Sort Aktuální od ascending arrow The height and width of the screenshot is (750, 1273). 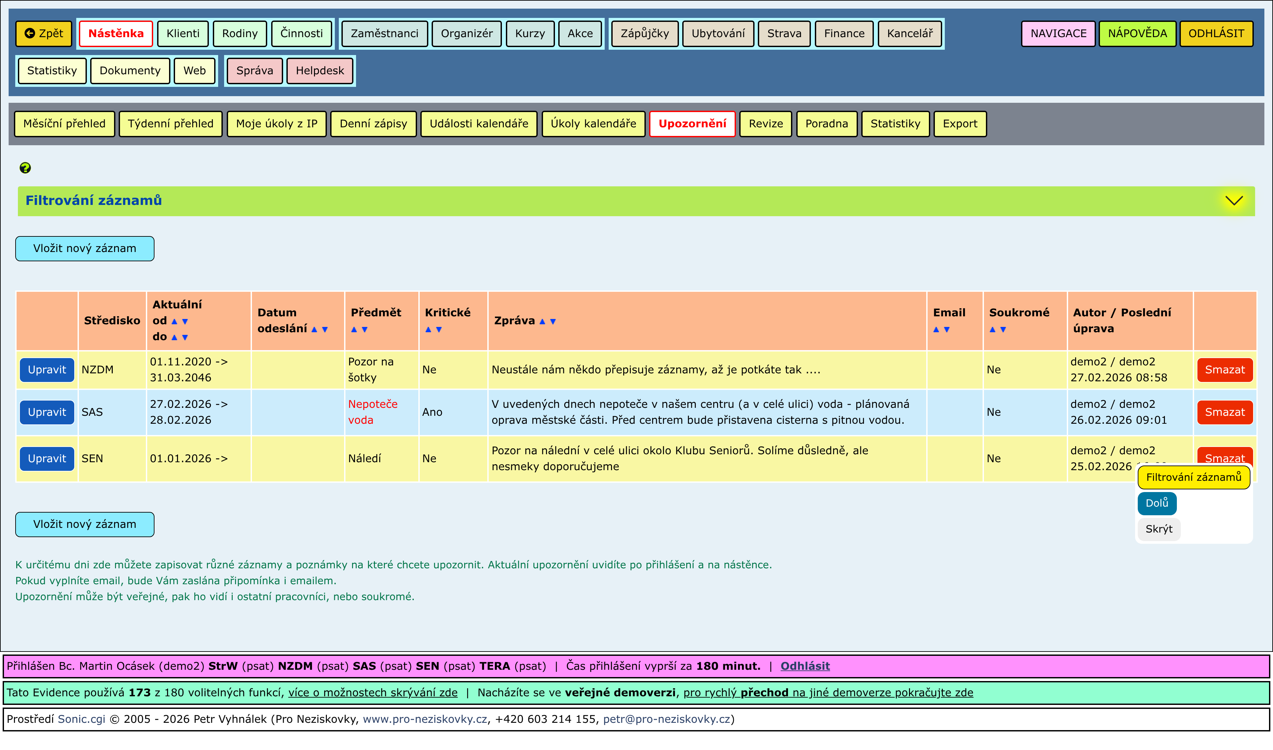174,321
